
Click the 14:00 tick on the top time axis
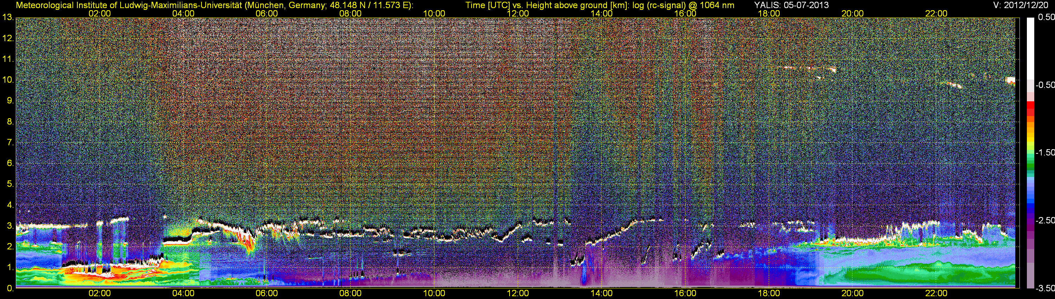click(602, 13)
